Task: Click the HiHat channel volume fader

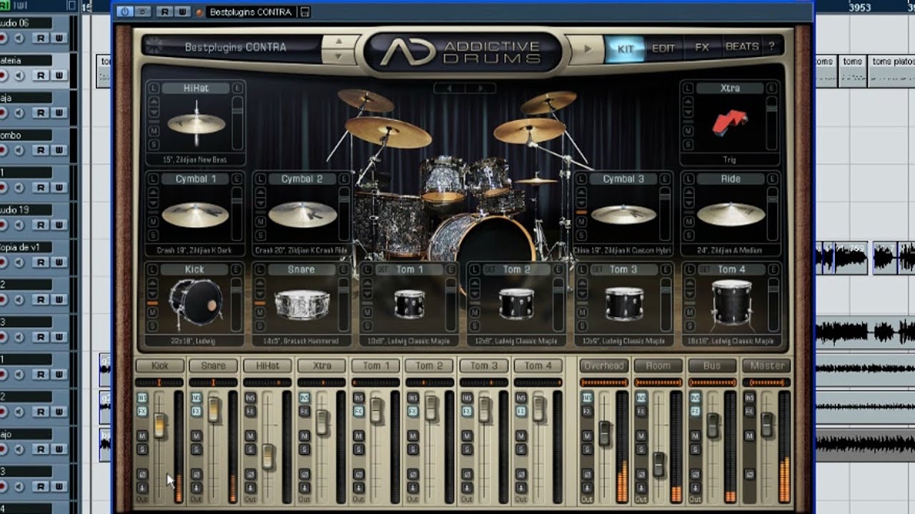Action: [267, 457]
